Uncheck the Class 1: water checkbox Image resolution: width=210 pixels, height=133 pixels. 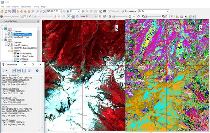pos(15,56)
